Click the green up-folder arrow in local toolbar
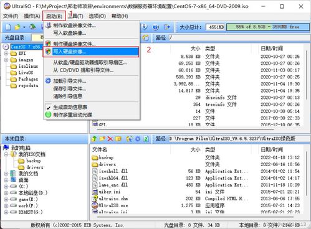Viewport: 311px width, 229px height. click(x=94, y=139)
